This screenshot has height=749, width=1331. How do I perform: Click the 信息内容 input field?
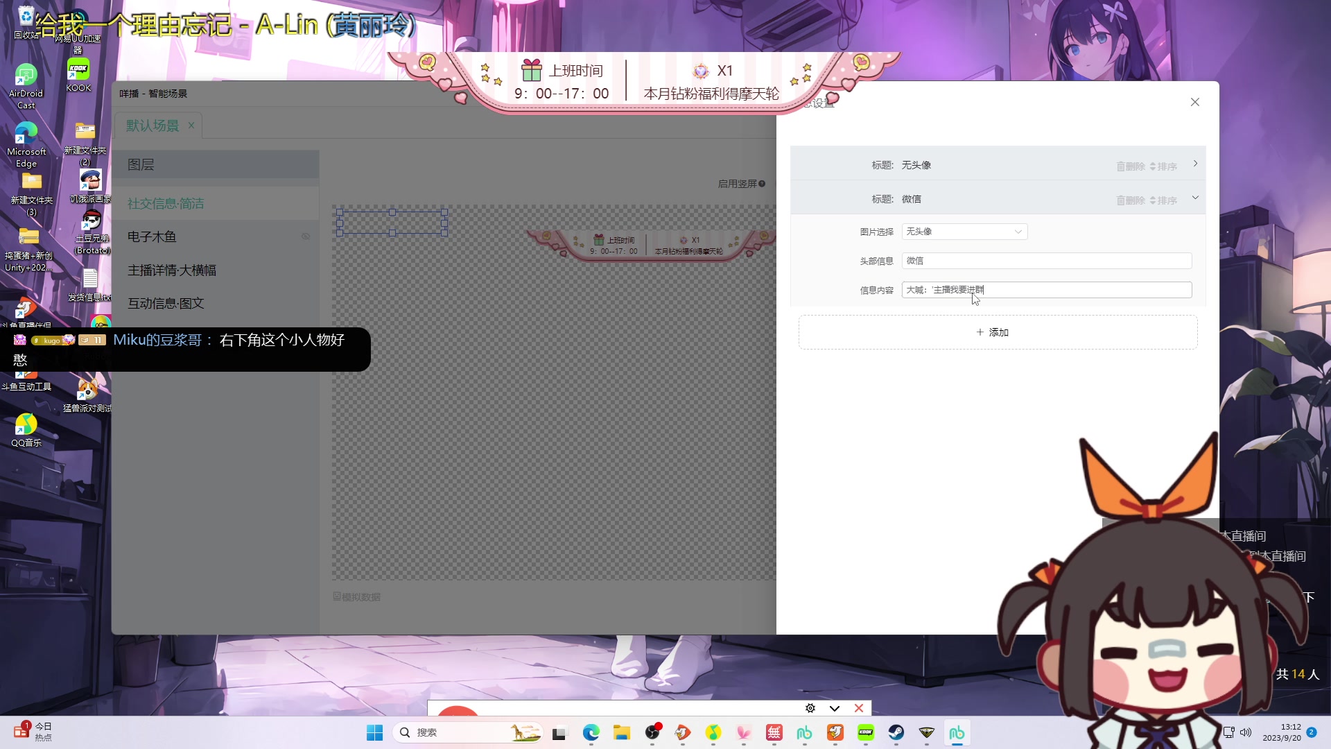pos(1046,290)
